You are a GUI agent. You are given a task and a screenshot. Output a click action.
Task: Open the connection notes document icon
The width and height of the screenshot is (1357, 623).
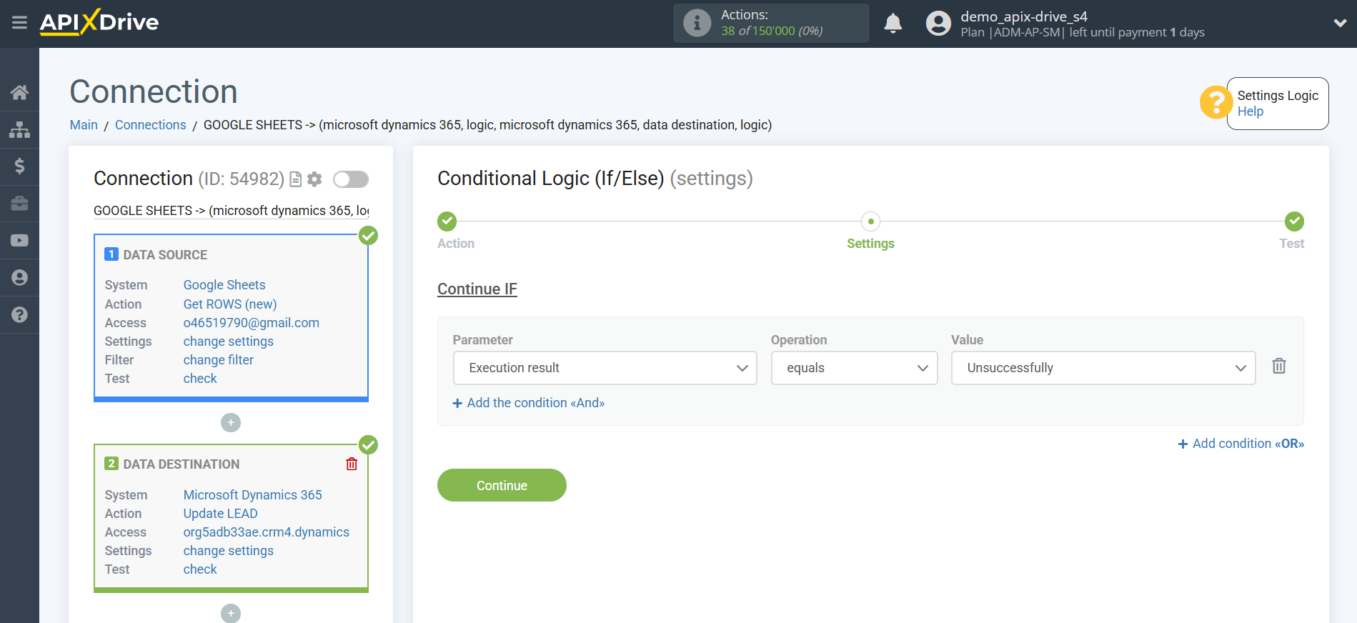[295, 179]
